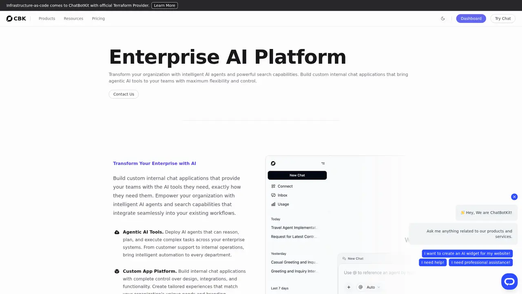522x294 pixels.
Task: Go to the Pricing page
Action: (98, 18)
